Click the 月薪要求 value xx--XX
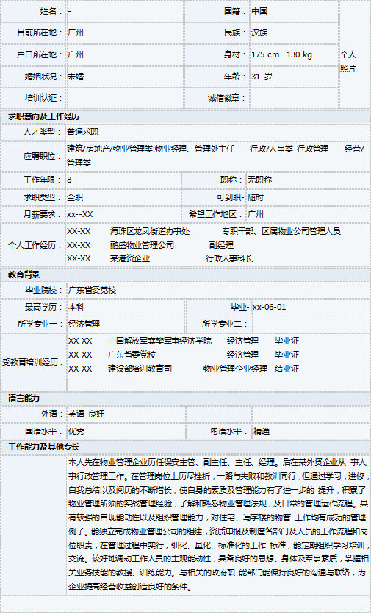Image resolution: width=371 pixels, height=613 pixels. tap(80, 214)
